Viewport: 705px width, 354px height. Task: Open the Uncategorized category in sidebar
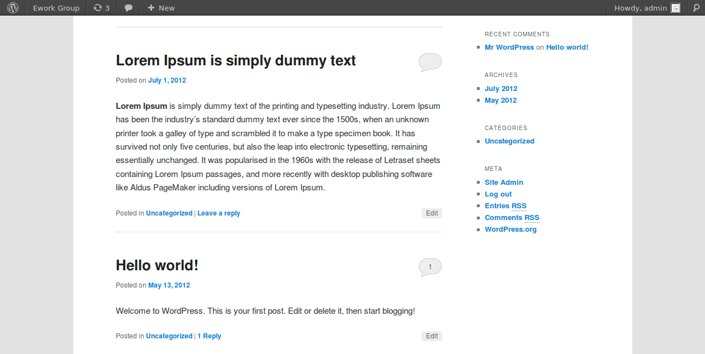pyautogui.click(x=509, y=141)
